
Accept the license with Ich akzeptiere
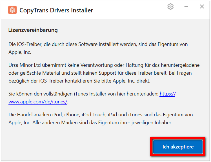pyautogui.click(x=178, y=147)
